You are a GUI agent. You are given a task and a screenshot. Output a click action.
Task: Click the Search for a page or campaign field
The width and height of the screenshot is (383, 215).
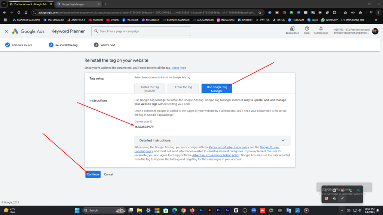point(141,31)
